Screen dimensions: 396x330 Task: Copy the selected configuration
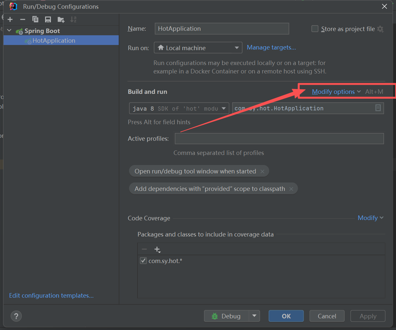[35, 19]
